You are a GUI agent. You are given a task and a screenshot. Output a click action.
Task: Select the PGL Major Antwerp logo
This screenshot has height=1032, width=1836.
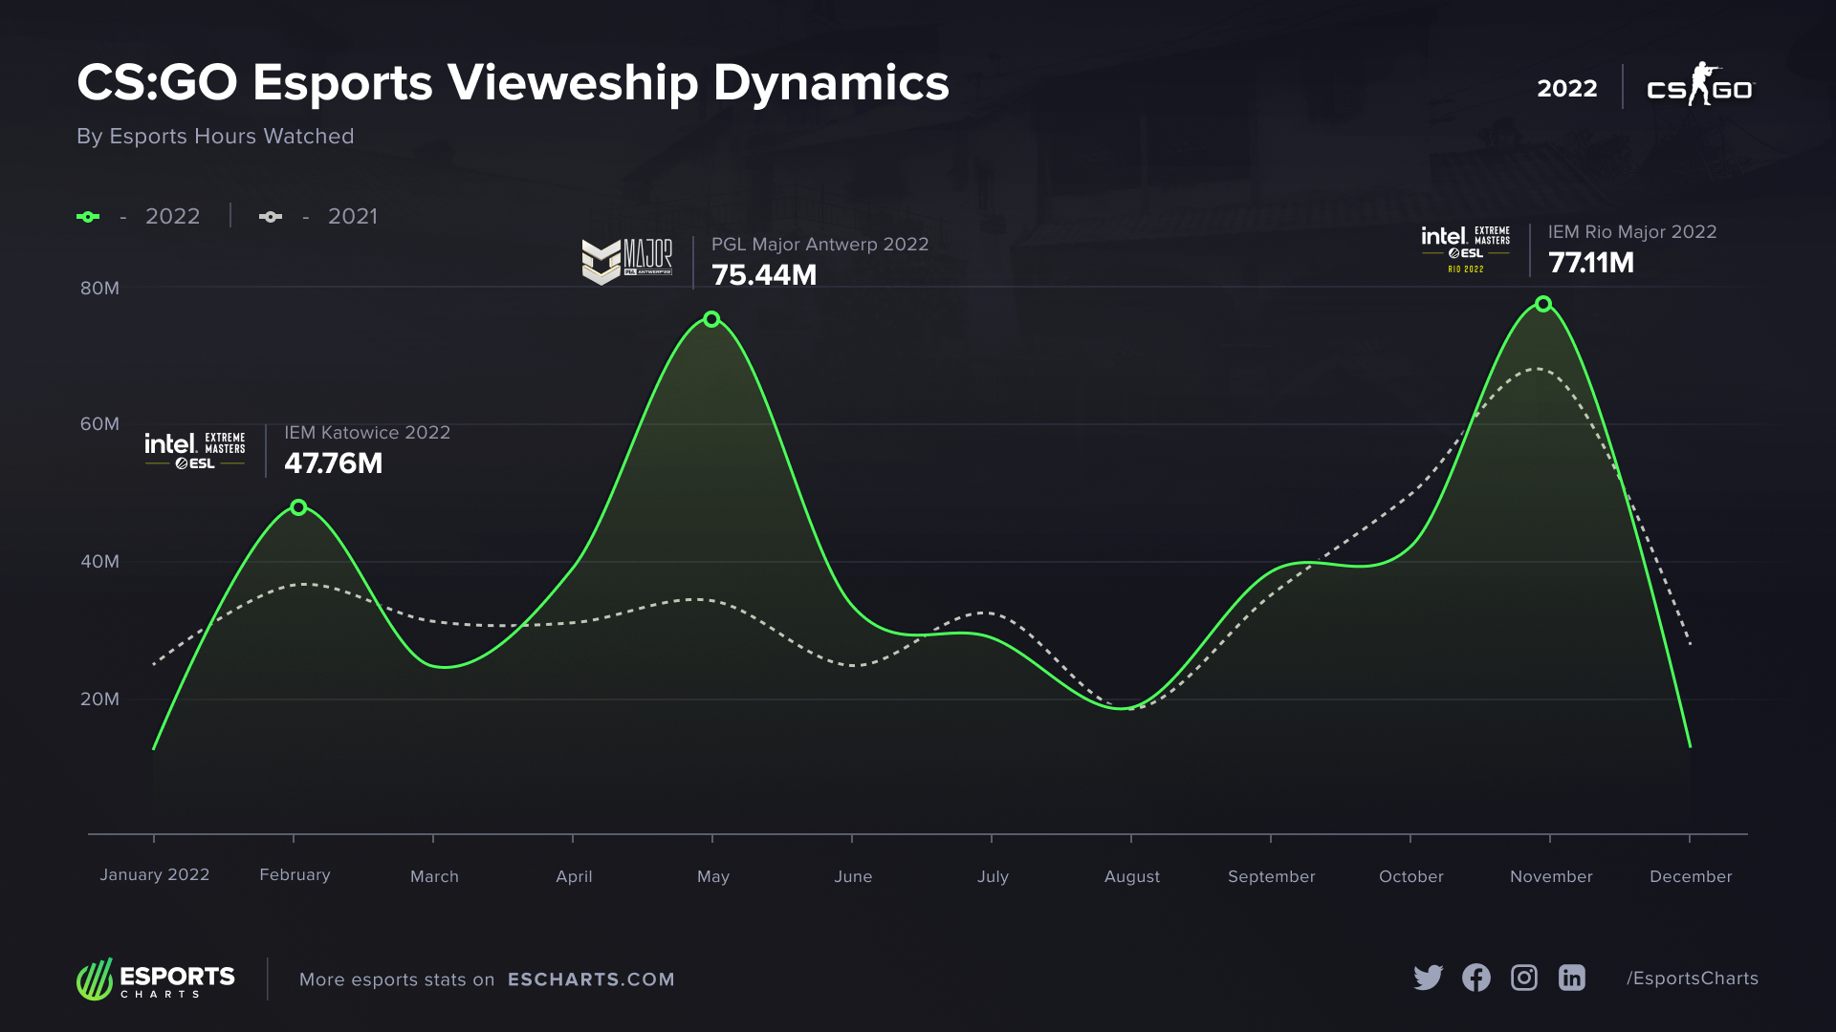[x=627, y=261]
